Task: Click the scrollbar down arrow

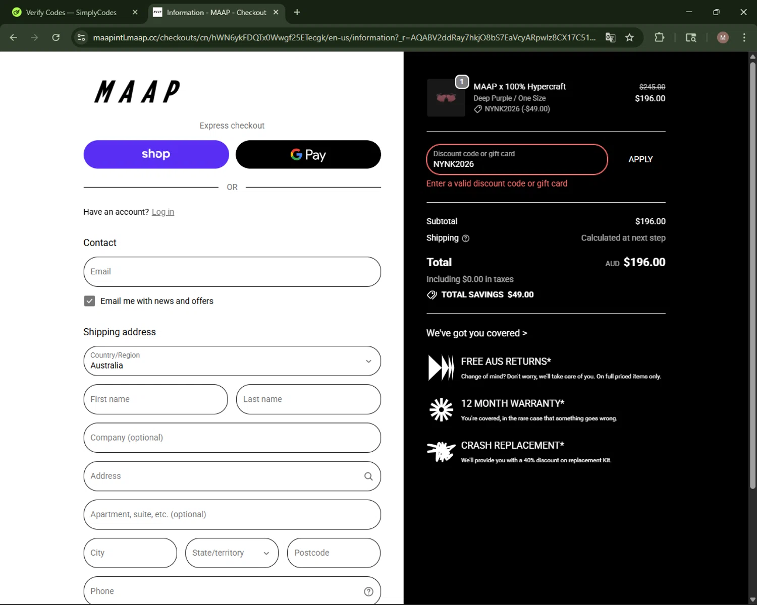Action: point(752,599)
